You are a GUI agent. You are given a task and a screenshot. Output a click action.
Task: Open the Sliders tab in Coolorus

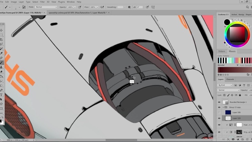222,51
